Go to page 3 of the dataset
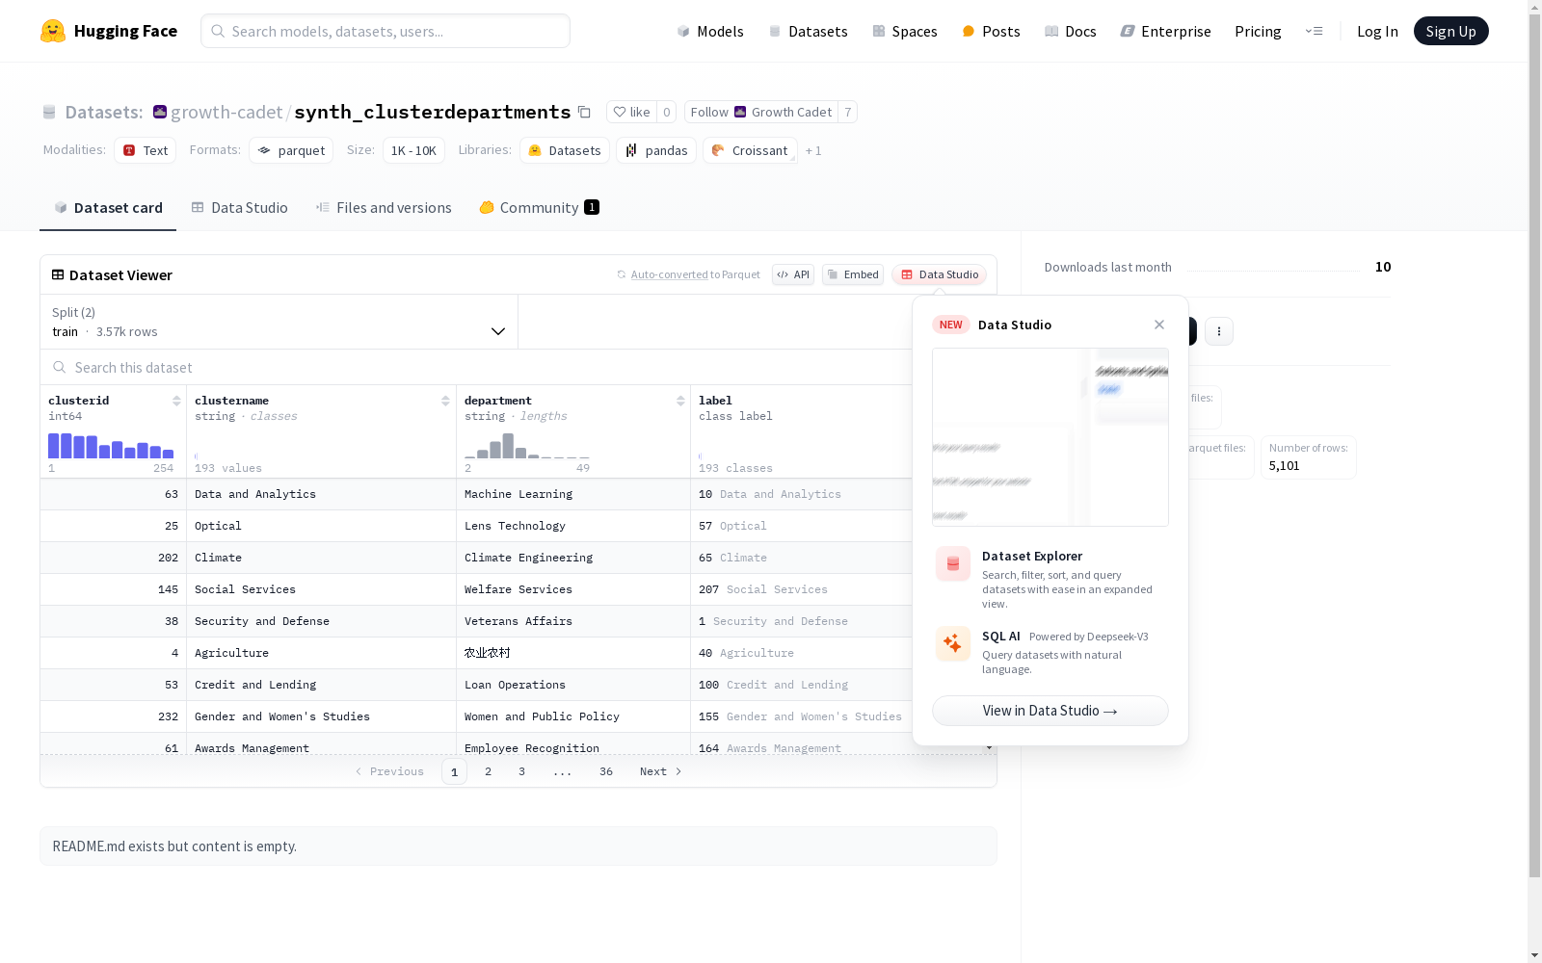 pos(522,771)
